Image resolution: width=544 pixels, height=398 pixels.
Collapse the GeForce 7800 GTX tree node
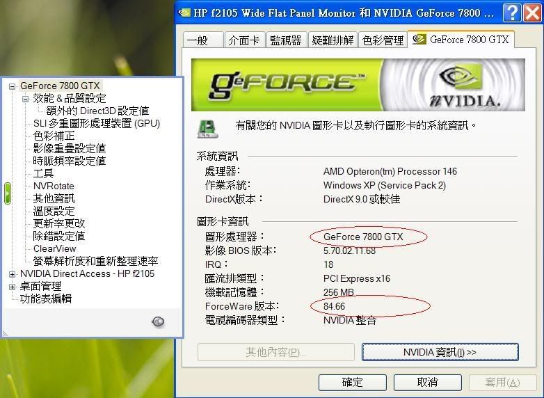(x=12, y=86)
